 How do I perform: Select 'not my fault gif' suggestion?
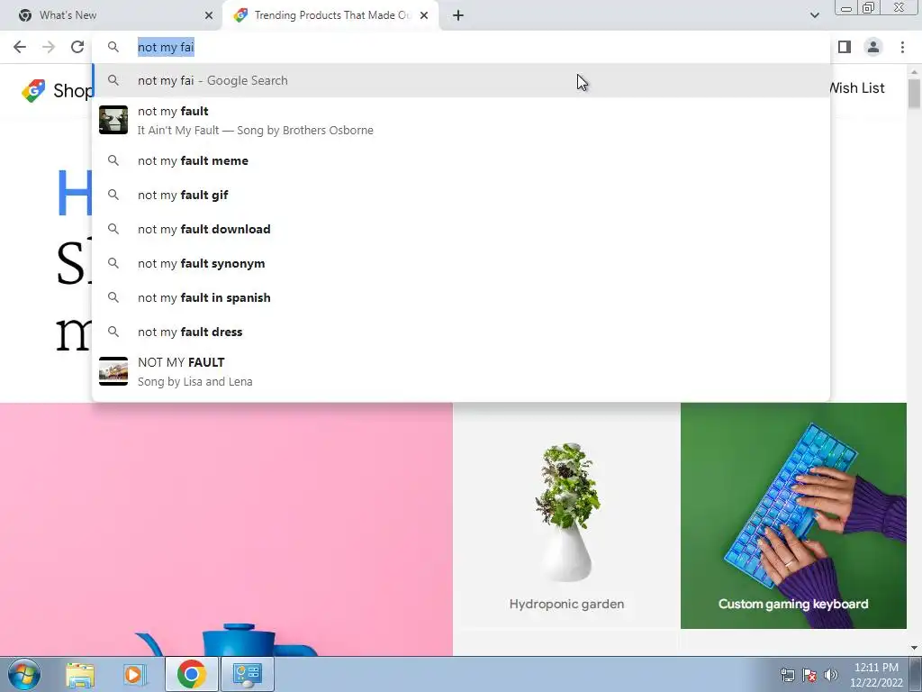462,195
